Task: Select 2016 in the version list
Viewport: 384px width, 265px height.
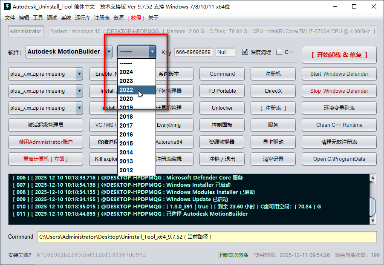Action: pyautogui.click(x=136, y=134)
